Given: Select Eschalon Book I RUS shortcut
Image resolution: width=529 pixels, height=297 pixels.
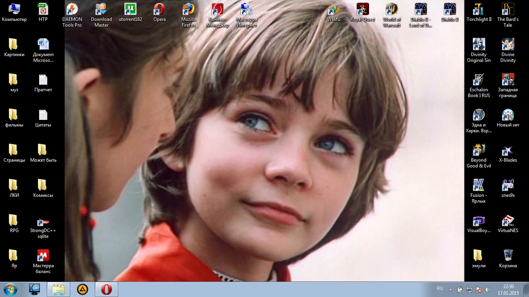Looking at the screenshot, I should pyautogui.click(x=479, y=85).
